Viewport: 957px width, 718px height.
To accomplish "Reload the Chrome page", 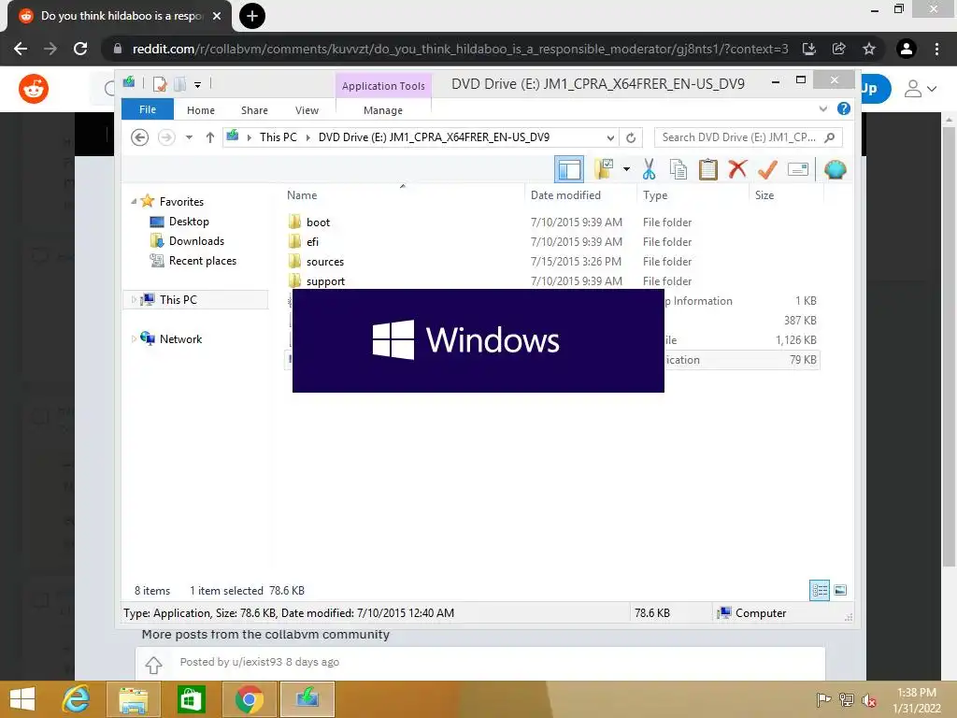I will tap(80, 49).
